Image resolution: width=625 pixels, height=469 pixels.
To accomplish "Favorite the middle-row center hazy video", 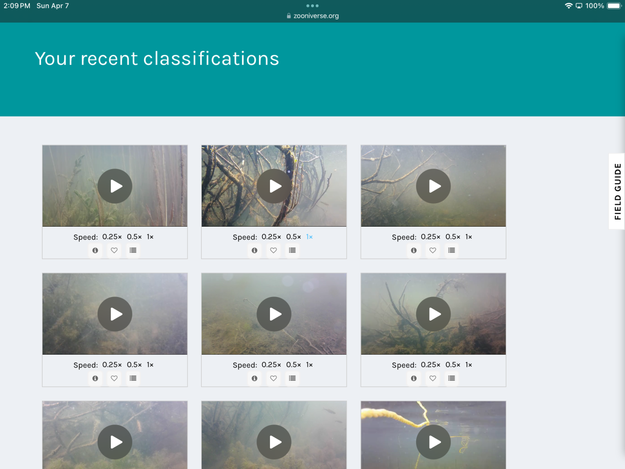I will tap(273, 379).
